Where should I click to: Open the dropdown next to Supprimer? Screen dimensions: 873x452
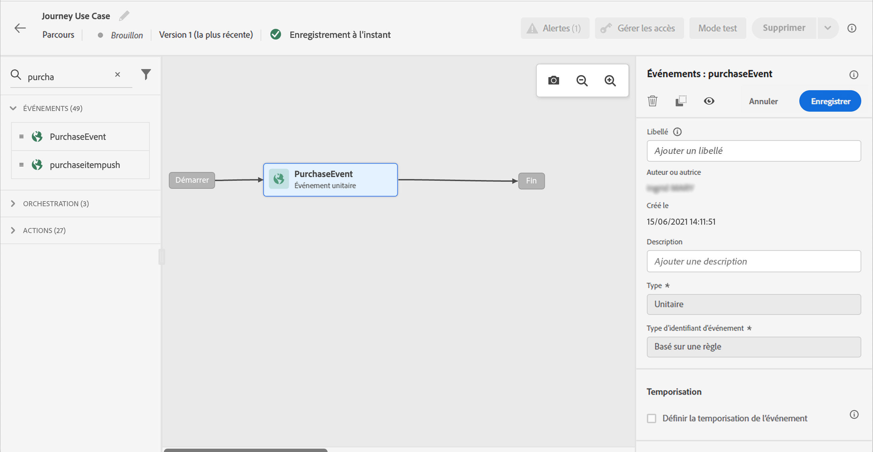click(x=827, y=28)
